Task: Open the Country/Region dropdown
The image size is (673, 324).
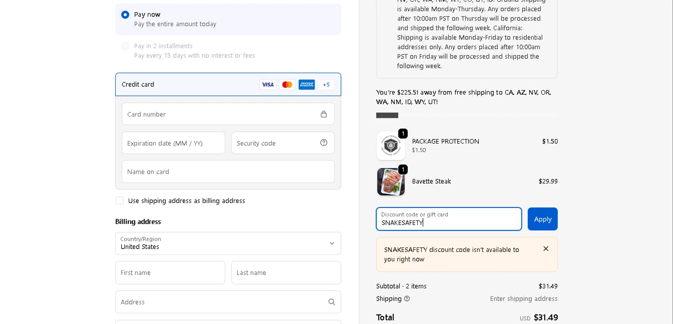Action: pyautogui.click(x=228, y=243)
